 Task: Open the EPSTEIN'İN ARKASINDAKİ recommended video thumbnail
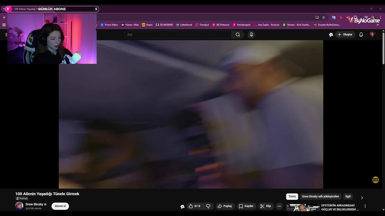303,208
